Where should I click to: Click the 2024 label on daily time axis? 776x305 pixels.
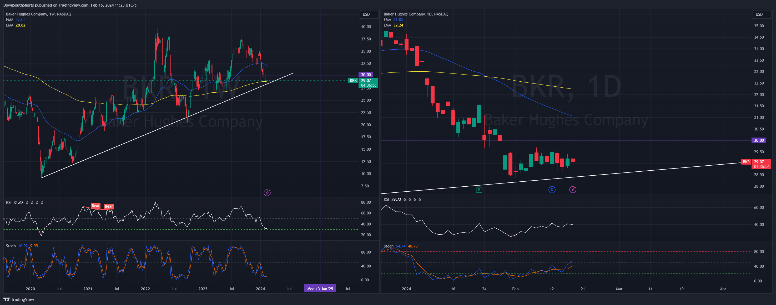point(406,289)
